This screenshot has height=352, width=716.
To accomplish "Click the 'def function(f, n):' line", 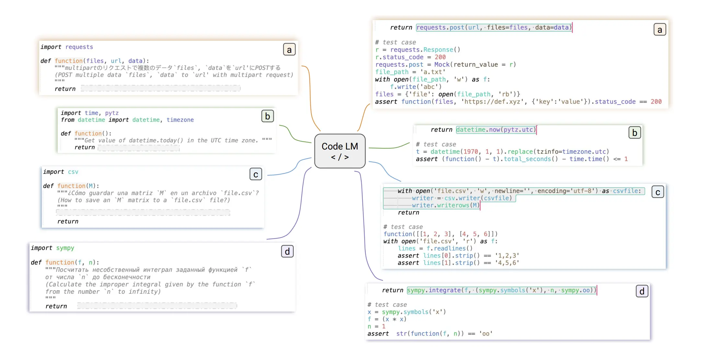I will click(x=65, y=262).
